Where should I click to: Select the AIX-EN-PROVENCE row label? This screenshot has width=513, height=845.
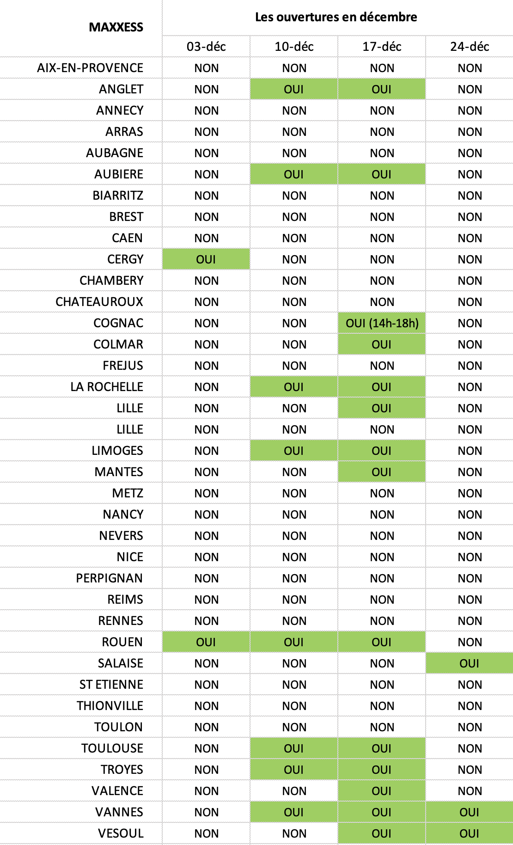pyautogui.click(x=90, y=68)
